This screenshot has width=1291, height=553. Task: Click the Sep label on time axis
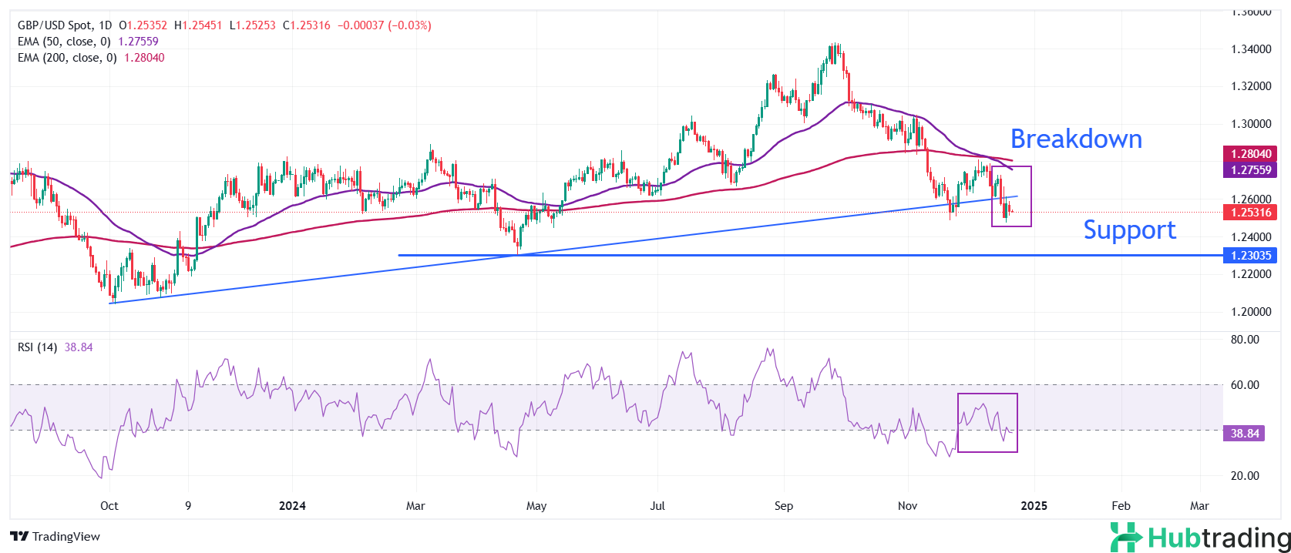tap(783, 506)
